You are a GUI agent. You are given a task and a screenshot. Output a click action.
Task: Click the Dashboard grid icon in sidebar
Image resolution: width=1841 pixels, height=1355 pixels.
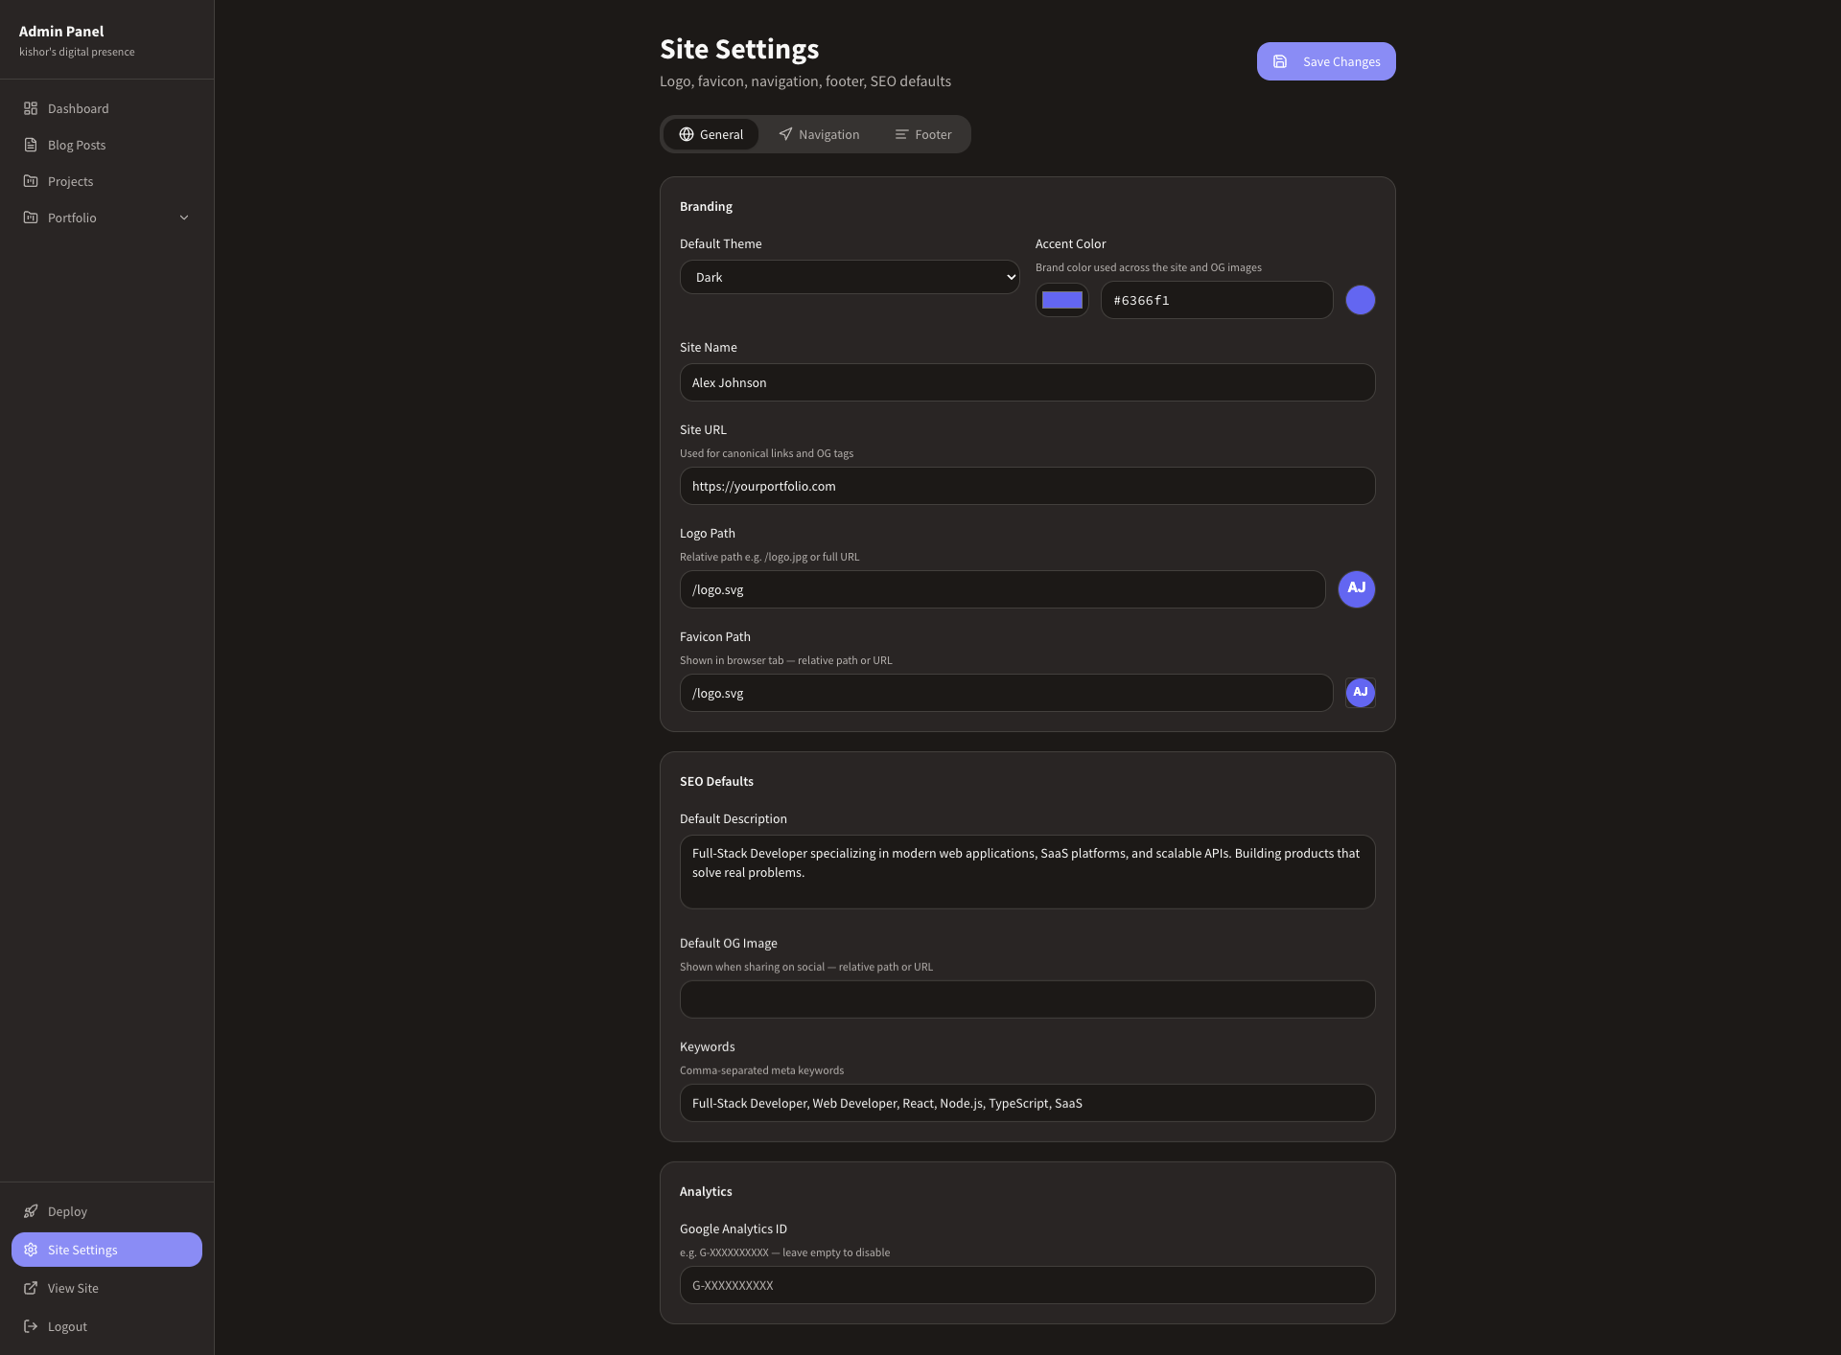click(x=31, y=108)
